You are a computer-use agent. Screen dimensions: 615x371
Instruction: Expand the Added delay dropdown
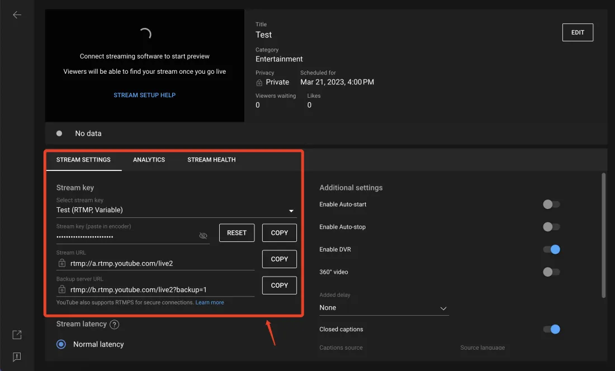384,308
